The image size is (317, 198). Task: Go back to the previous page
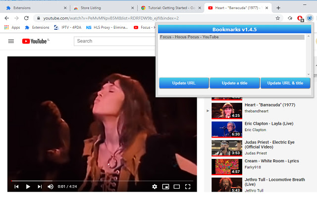(6, 18)
